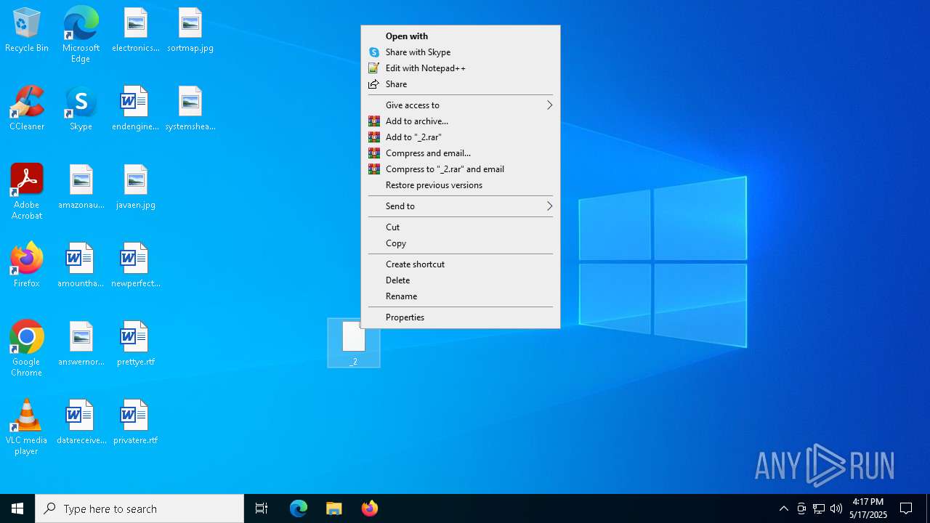930x523 pixels.
Task: Click Copy in the context menu
Action: (x=461, y=243)
